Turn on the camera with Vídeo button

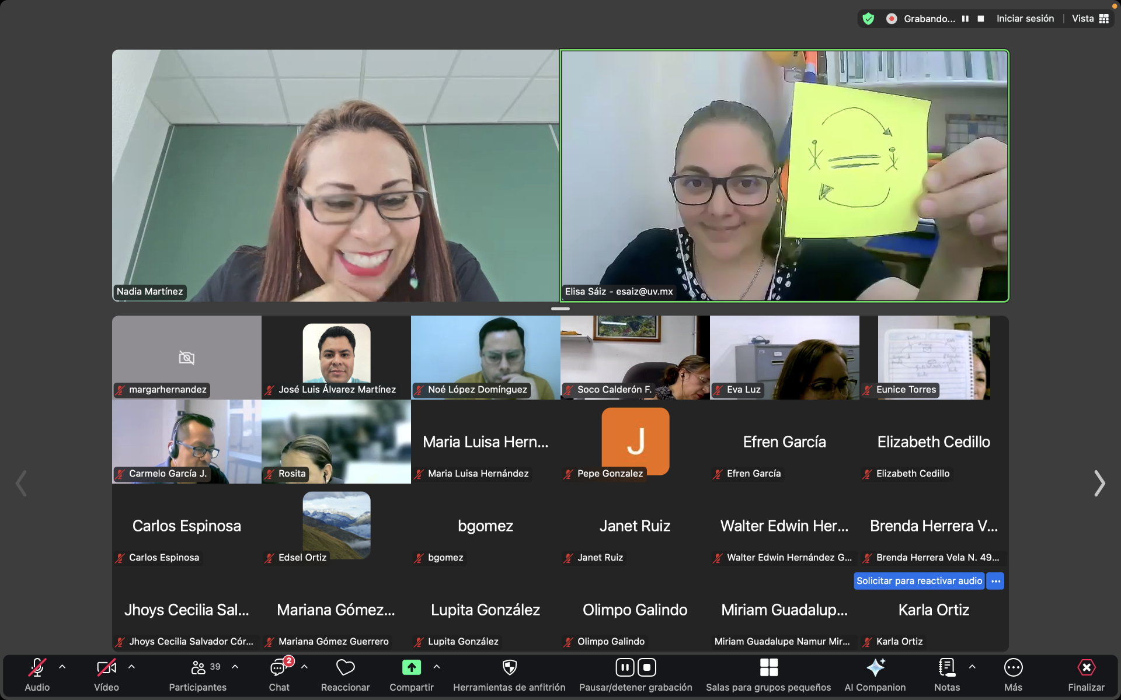[x=106, y=668]
